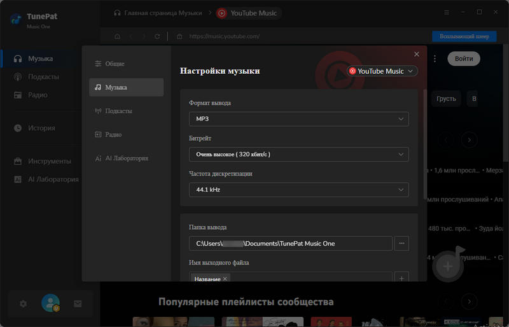Open the YouTube Music service dropdown
The width and height of the screenshot is (509, 327).
(x=382, y=71)
